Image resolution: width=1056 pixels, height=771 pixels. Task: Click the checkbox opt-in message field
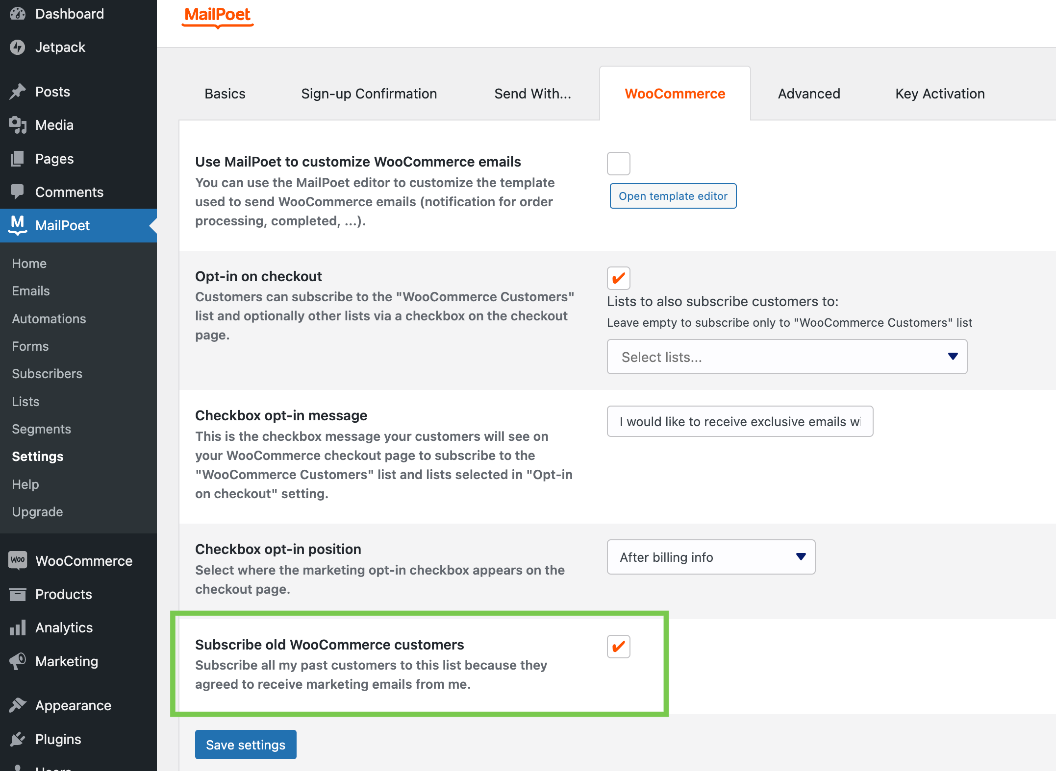739,421
